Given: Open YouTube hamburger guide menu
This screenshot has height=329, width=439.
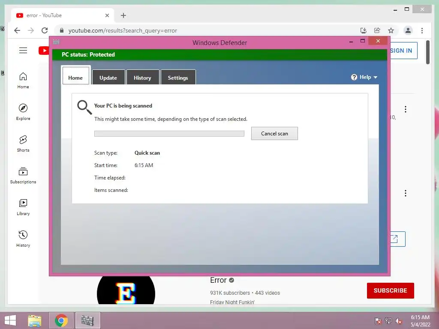Looking at the screenshot, I should tap(23, 51).
